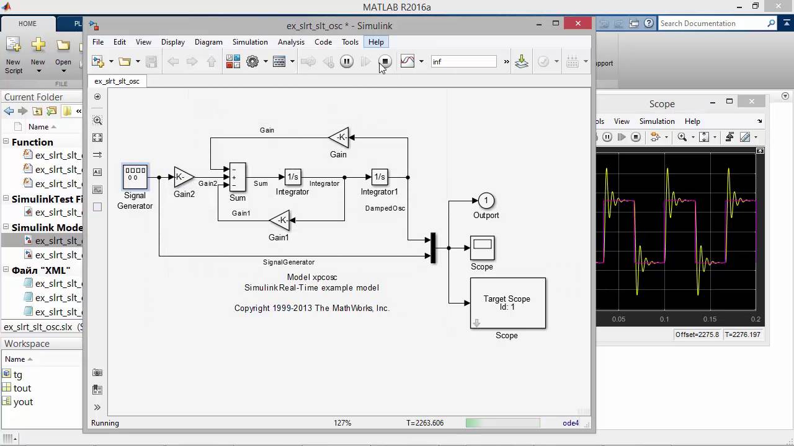
Task: Stop the simulation with the Stop button
Action: (x=385, y=61)
